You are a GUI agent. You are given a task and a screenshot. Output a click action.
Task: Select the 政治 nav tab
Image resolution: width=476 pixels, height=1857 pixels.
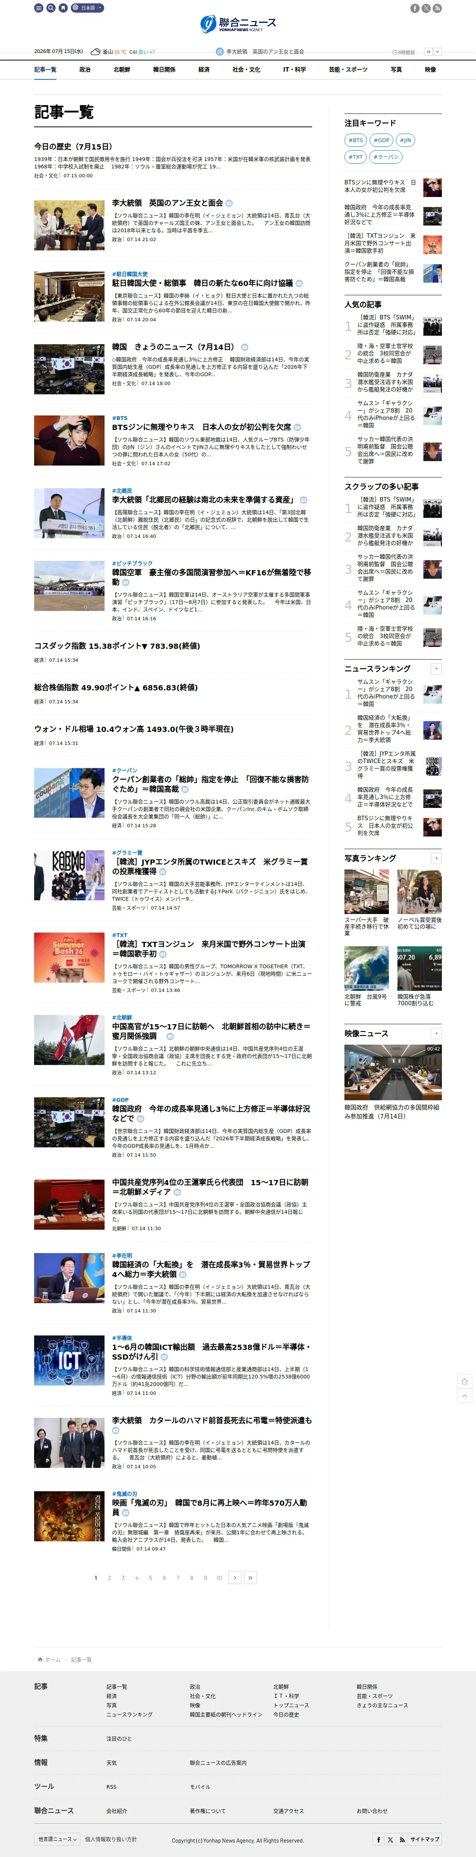85,70
